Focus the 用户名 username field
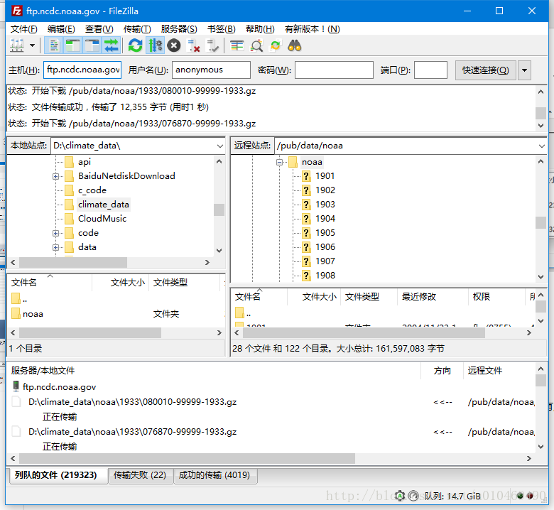 point(211,70)
